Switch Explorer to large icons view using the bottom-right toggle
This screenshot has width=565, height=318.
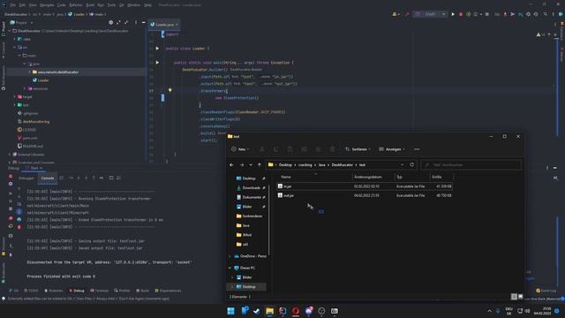click(520, 297)
